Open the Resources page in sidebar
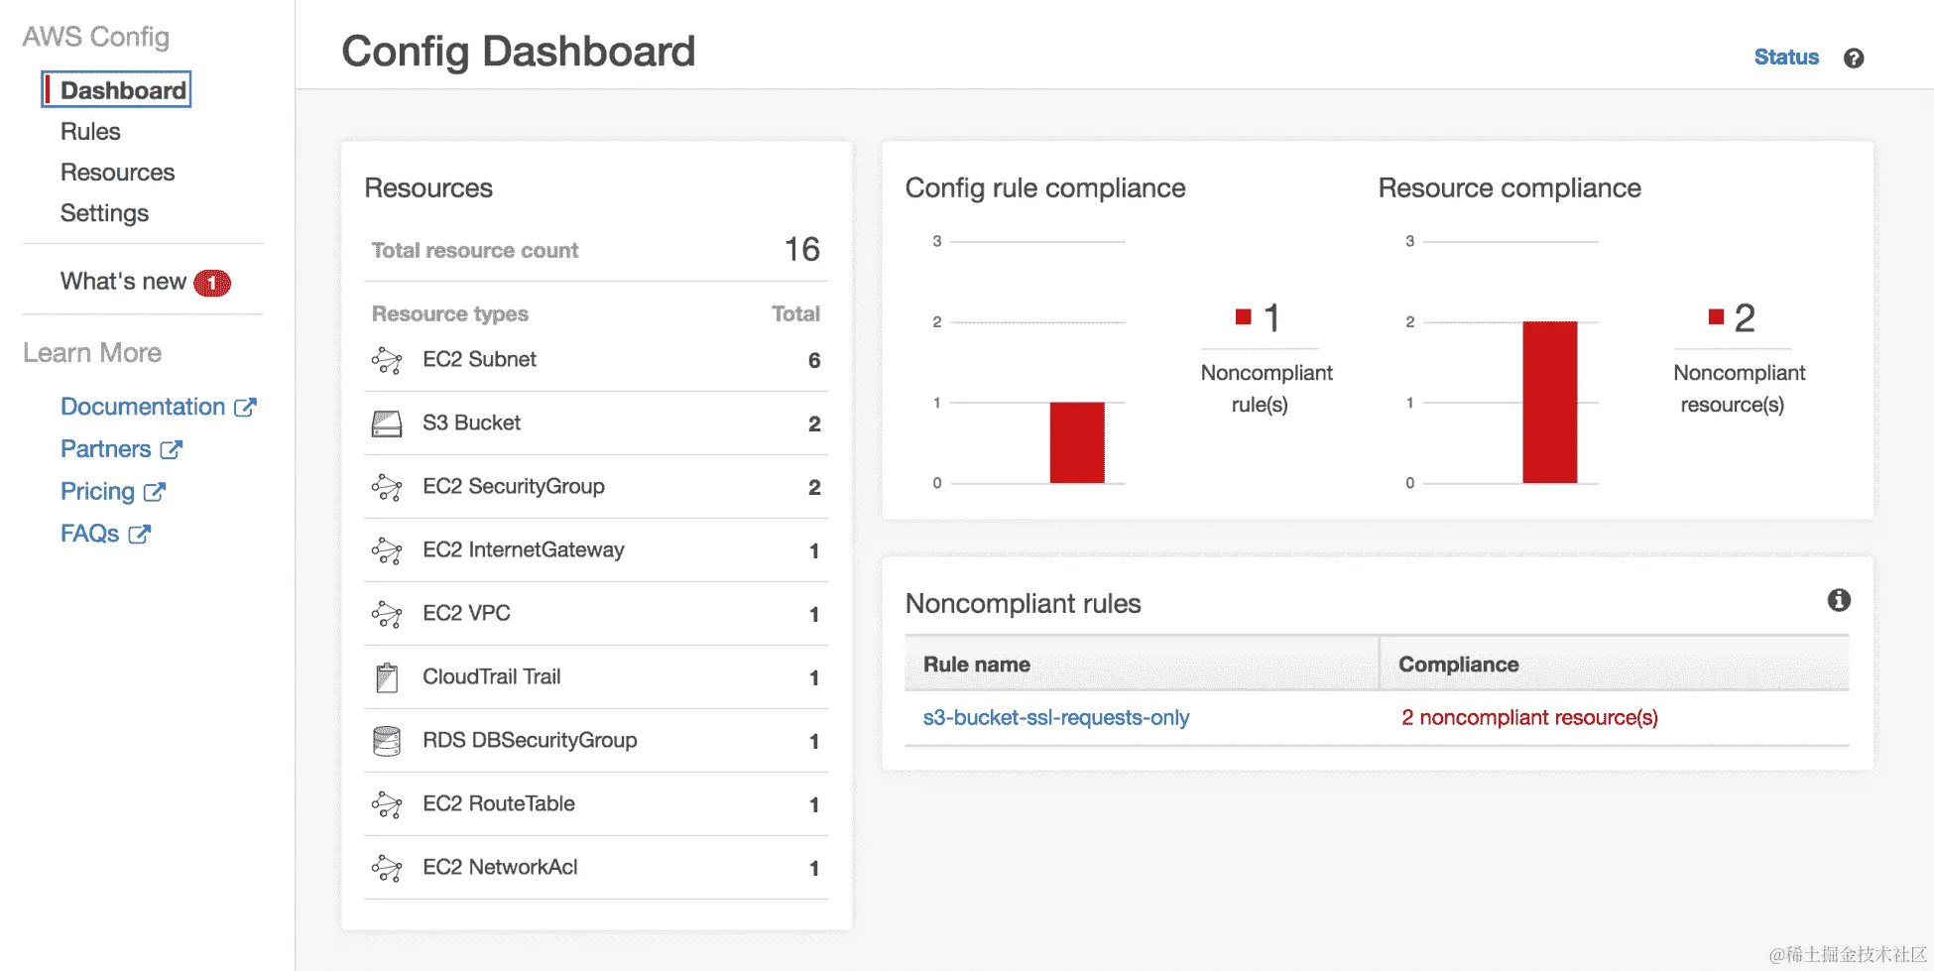The height and width of the screenshot is (971, 1934). tap(117, 172)
